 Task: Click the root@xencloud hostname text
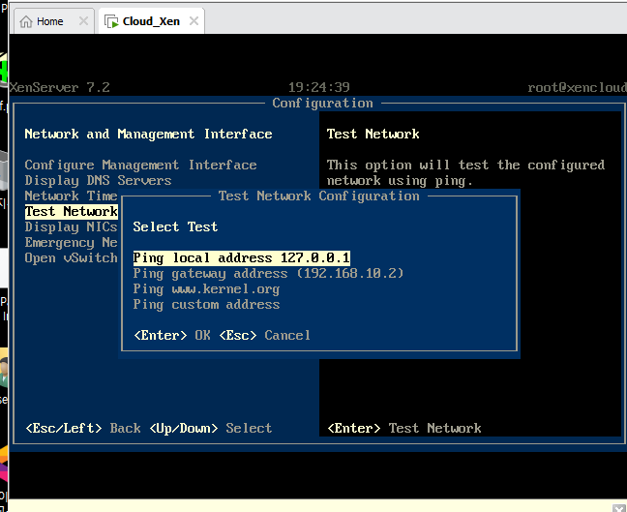pos(577,88)
